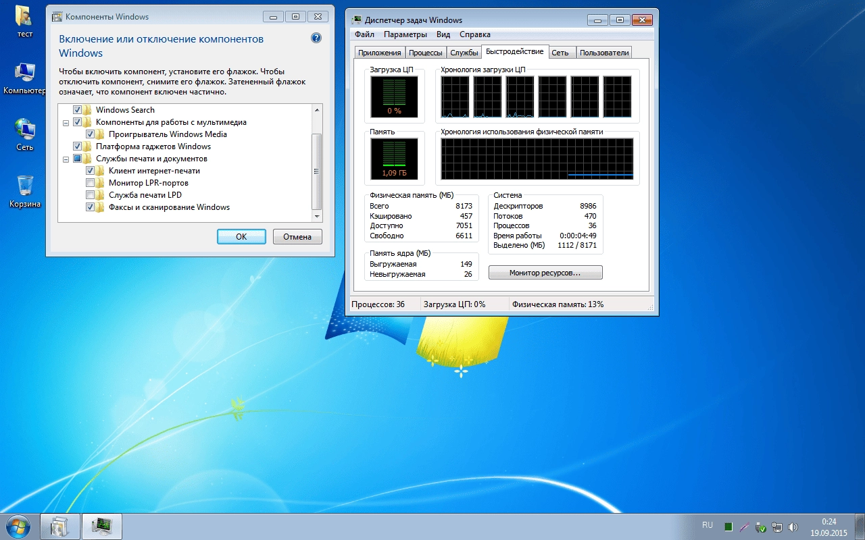The image size is (865, 540).
Task: Select the Windows Features taskbar button
Action: coord(60,526)
